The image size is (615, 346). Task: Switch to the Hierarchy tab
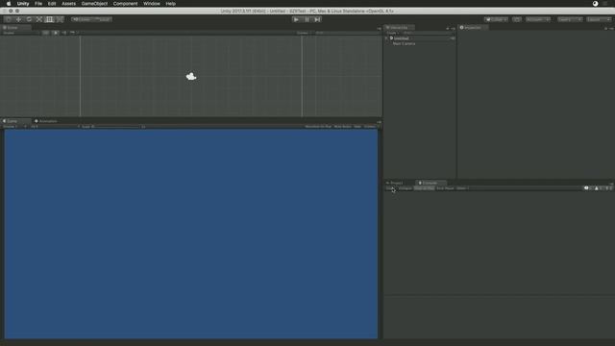click(399, 28)
